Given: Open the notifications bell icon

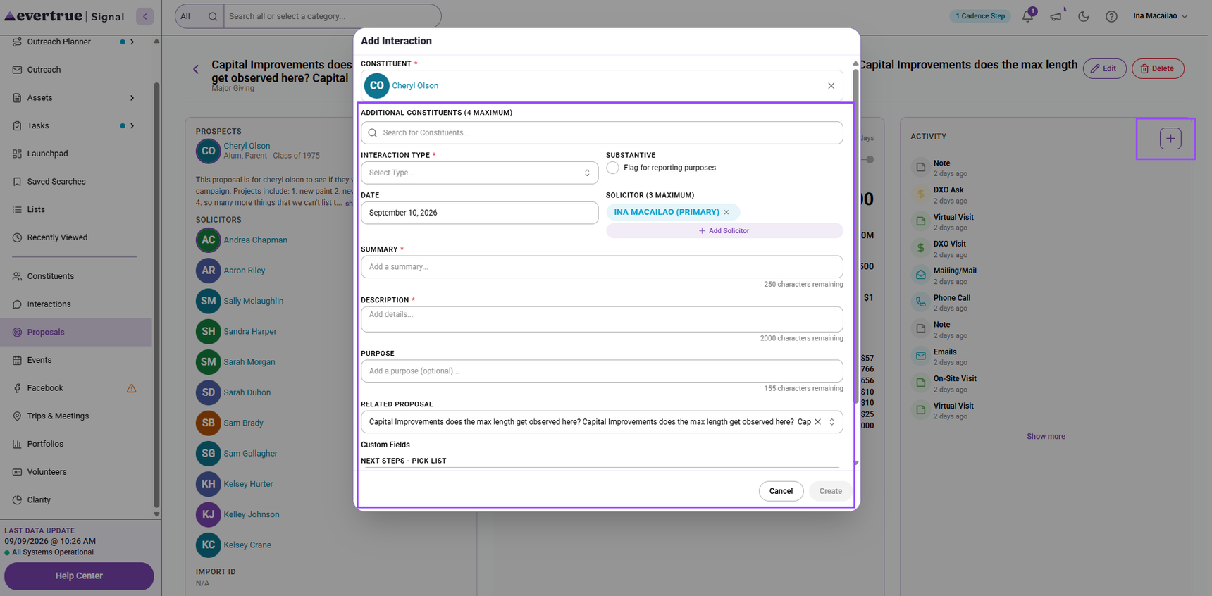Looking at the screenshot, I should tap(1027, 16).
